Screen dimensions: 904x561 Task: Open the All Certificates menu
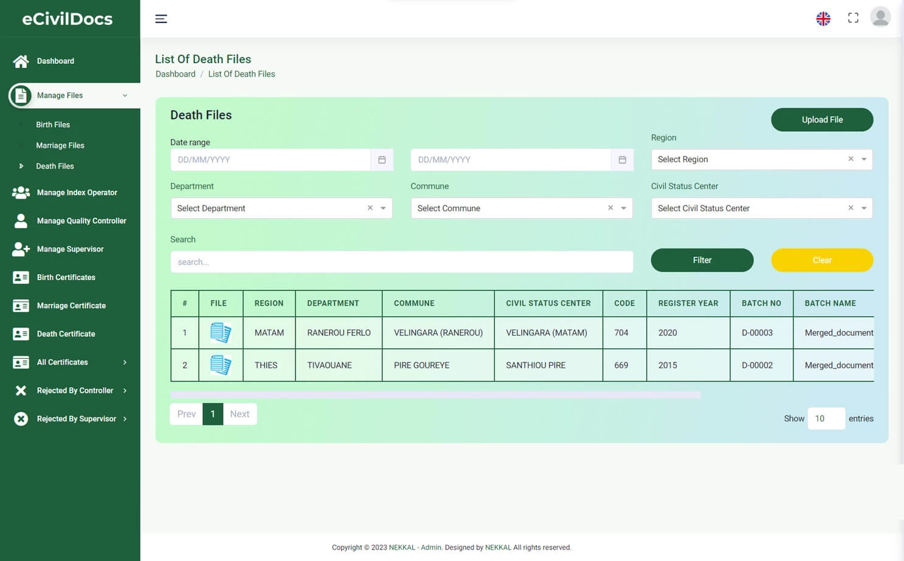62,362
